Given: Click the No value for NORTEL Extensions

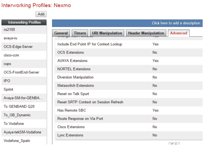Looking at the screenshot, I should (155, 69).
